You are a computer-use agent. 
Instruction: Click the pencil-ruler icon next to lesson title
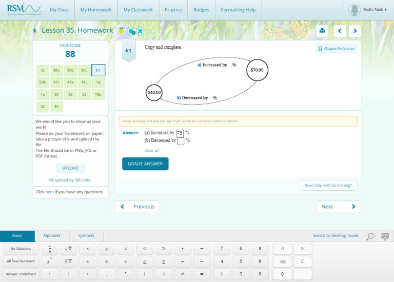click(x=140, y=31)
